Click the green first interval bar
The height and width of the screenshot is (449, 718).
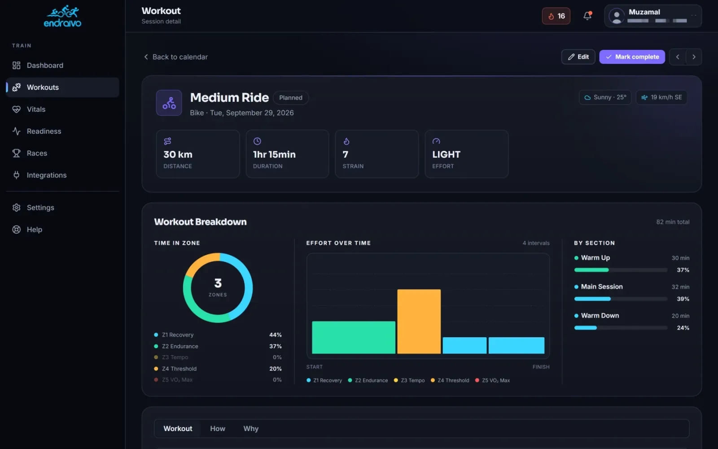(354, 338)
